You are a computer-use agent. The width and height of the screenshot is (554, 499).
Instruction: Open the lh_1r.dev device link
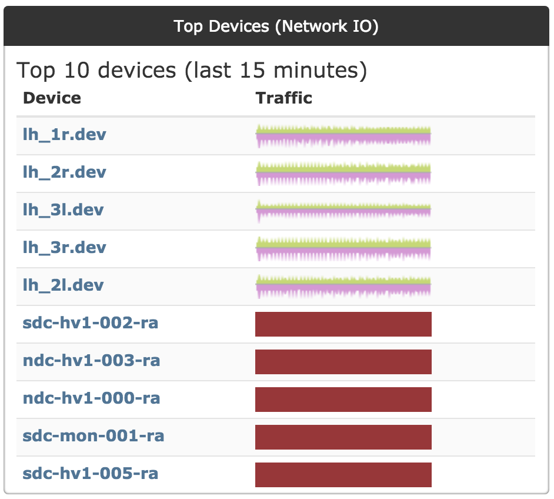tap(64, 135)
